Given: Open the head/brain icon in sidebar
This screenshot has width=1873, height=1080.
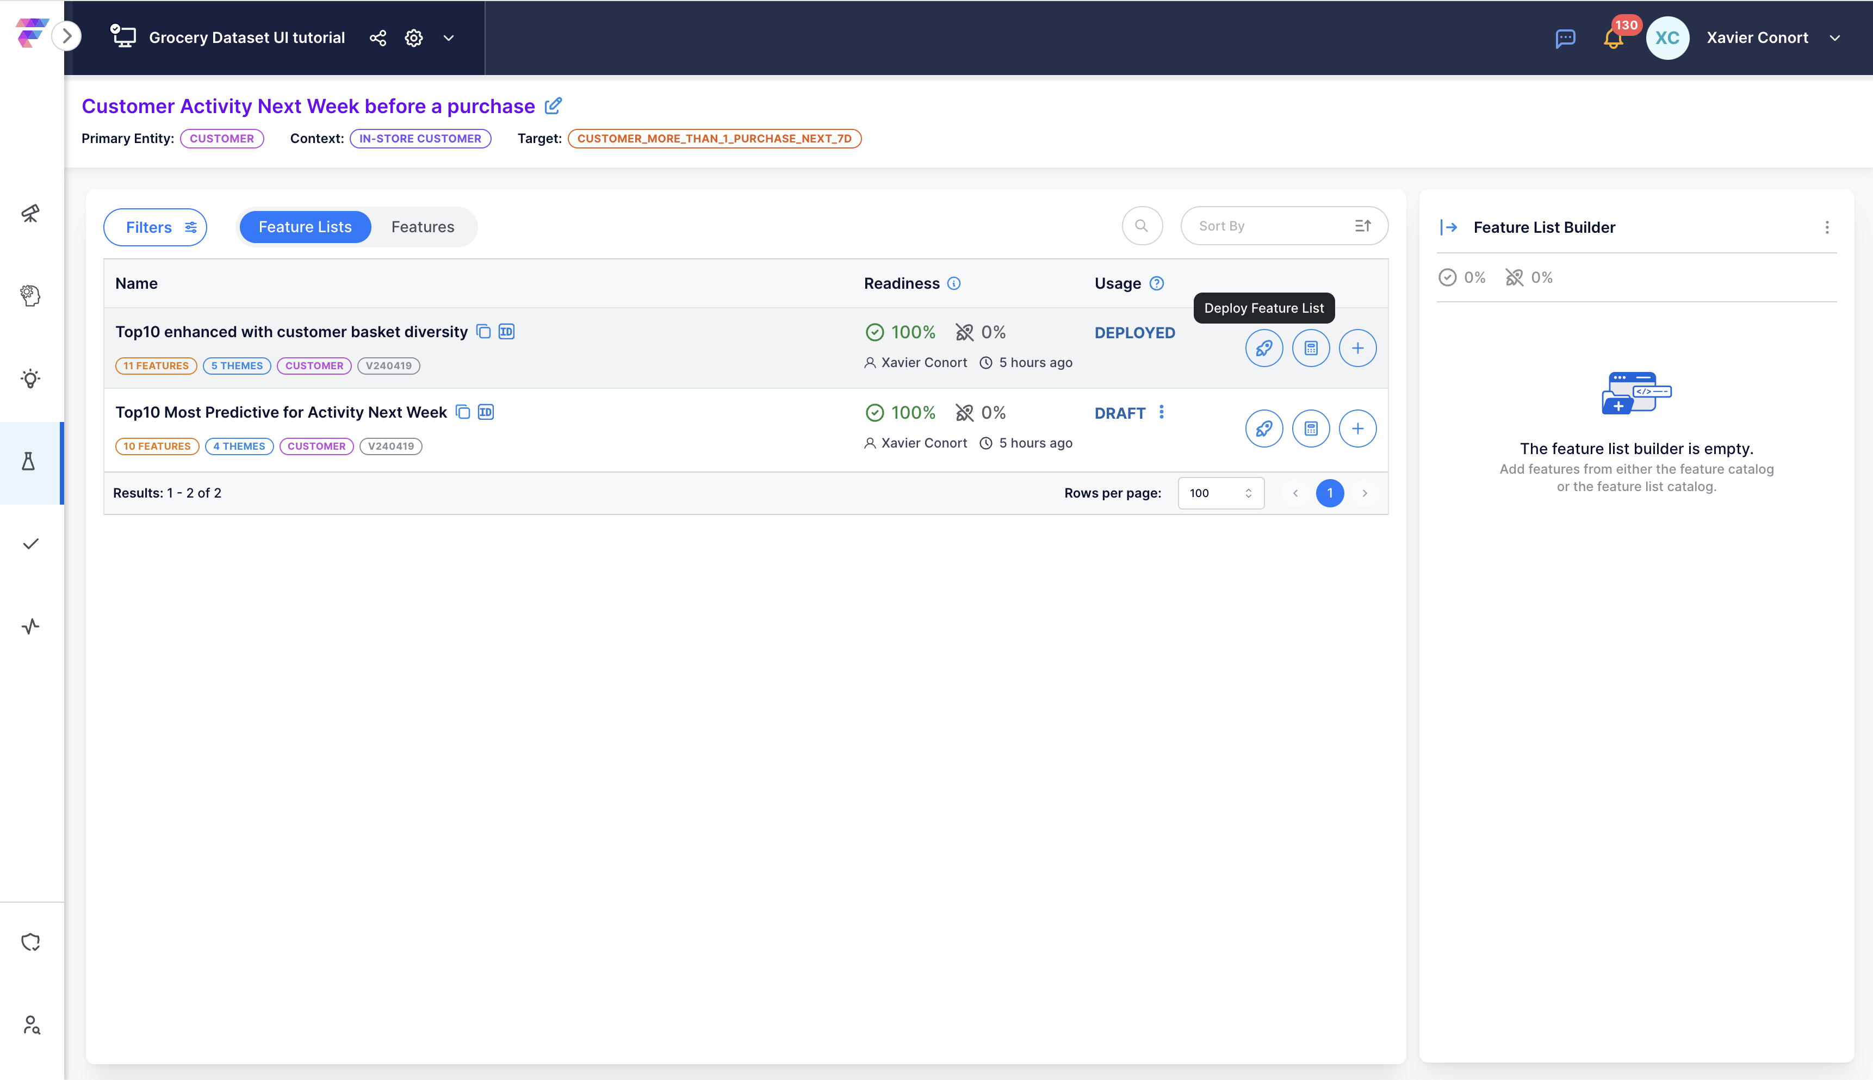Looking at the screenshot, I should coord(30,296).
